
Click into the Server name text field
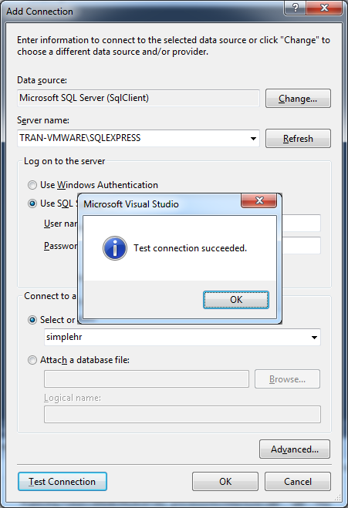(x=133, y=138)
